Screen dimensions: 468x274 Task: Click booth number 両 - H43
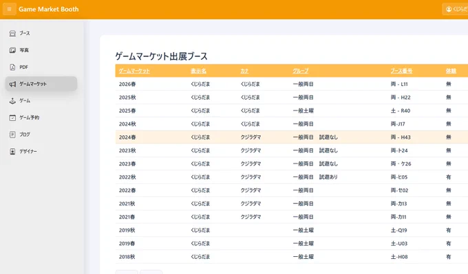pyautogui.click(x=401, y=137)
